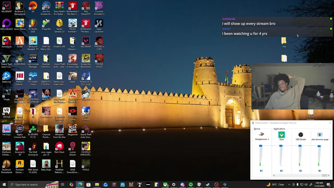This screenshot has height=188, width=334.
Task: Select the Riot Client desktop icon
Action: click(x=59, y=148)
